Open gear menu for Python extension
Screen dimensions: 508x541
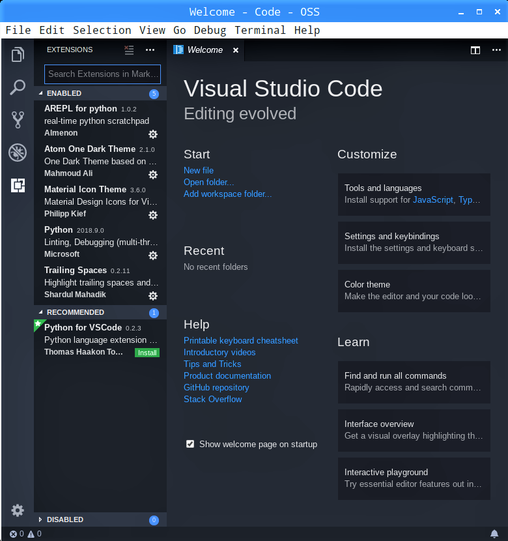[152, 256]
